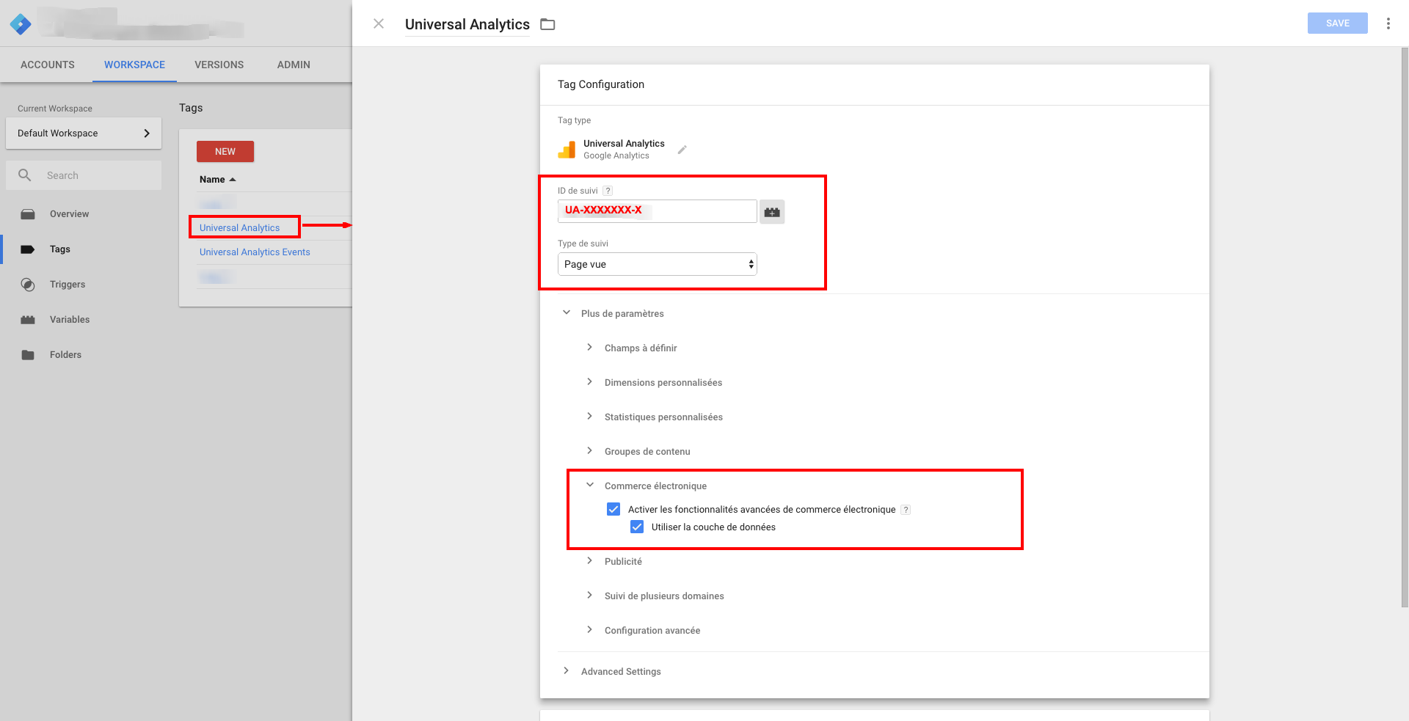
Task: Open variable picker next to tracking ID
Action: [x=771, y=212]
